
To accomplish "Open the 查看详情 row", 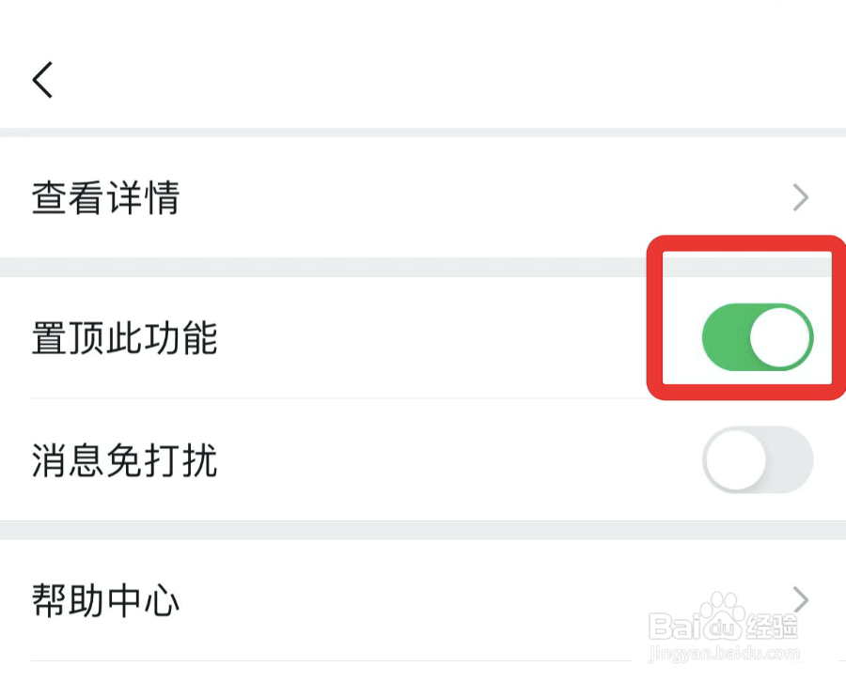I will point(423,197).
